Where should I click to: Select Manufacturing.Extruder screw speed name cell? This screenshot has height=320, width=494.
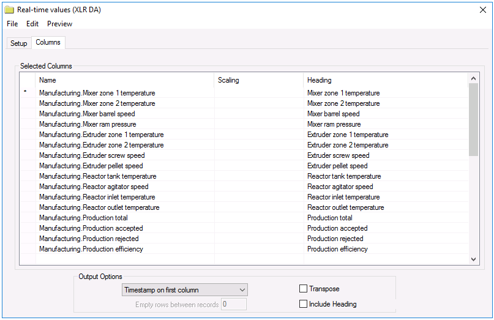point(125,155)
